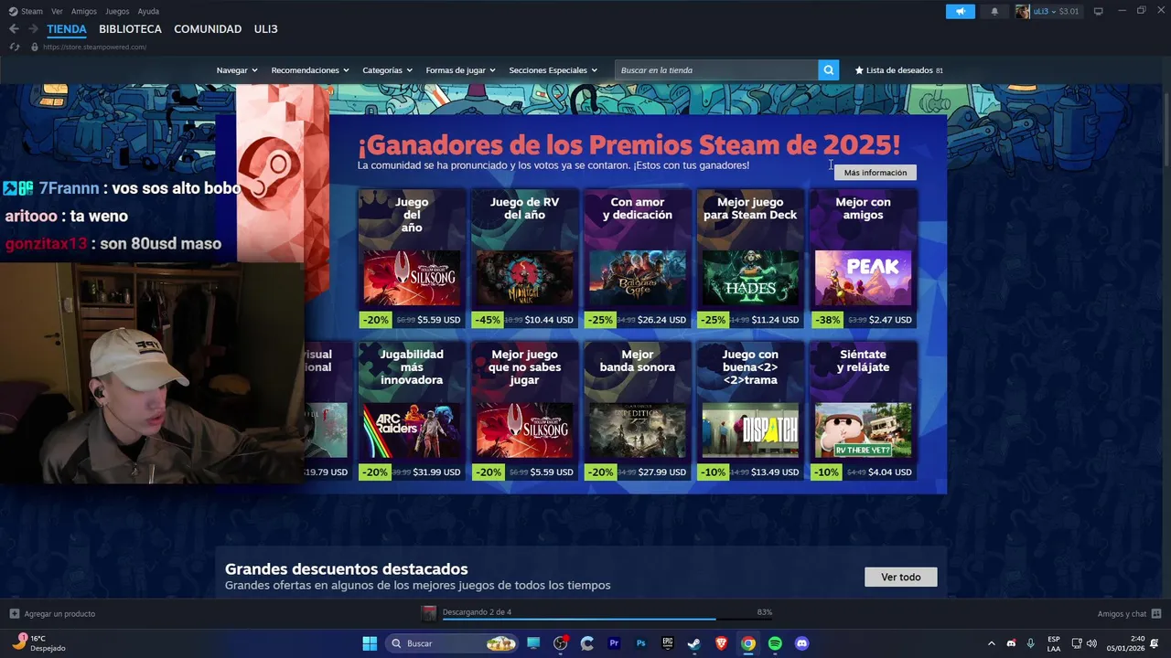Open Juego de RV del año thumbnail
1171x658 pixels.
[524, 277]
